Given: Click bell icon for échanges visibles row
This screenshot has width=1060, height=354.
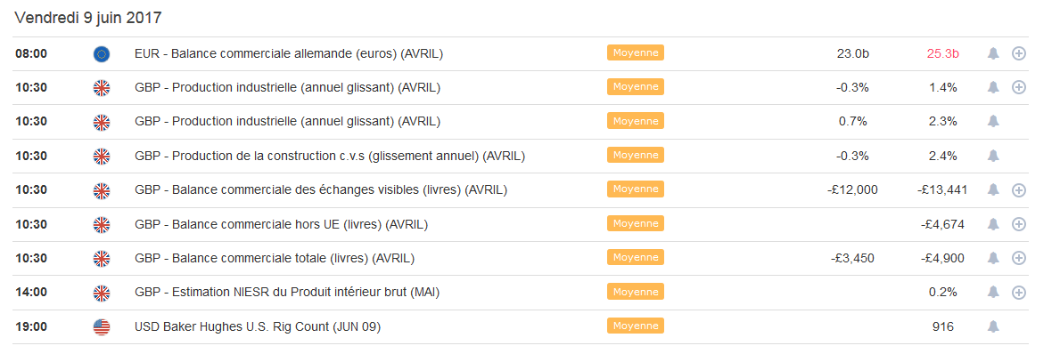Looking at the screenshot, I should click(993, 190).
